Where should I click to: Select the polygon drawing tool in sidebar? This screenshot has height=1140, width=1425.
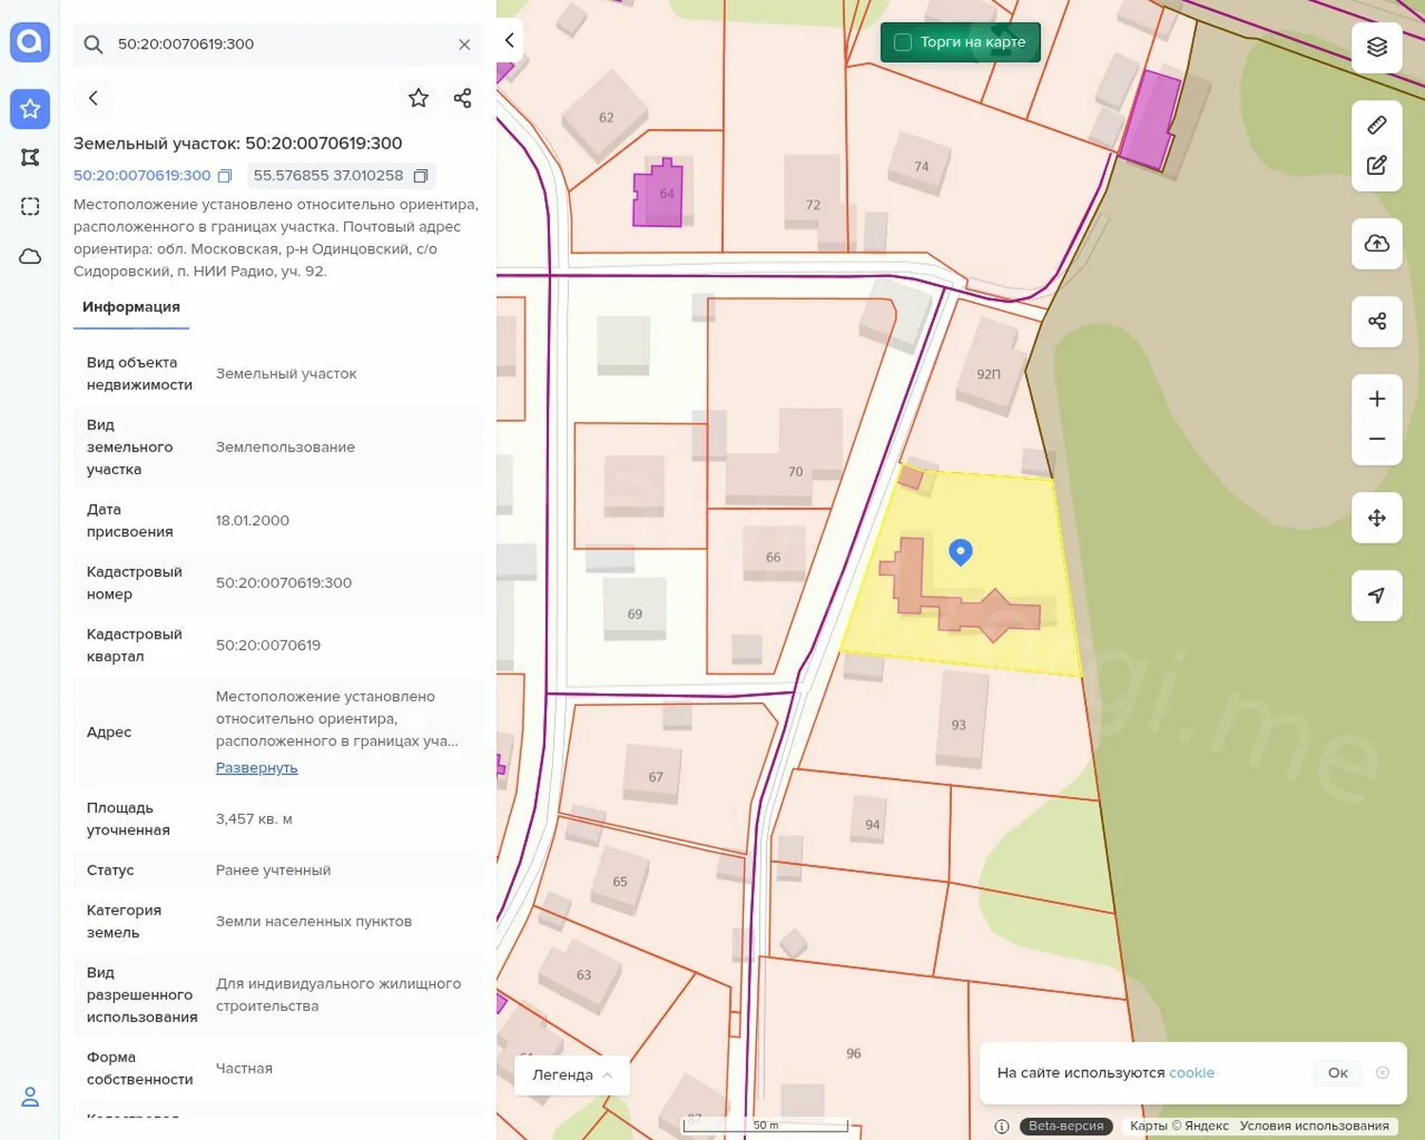click(29, 158)
